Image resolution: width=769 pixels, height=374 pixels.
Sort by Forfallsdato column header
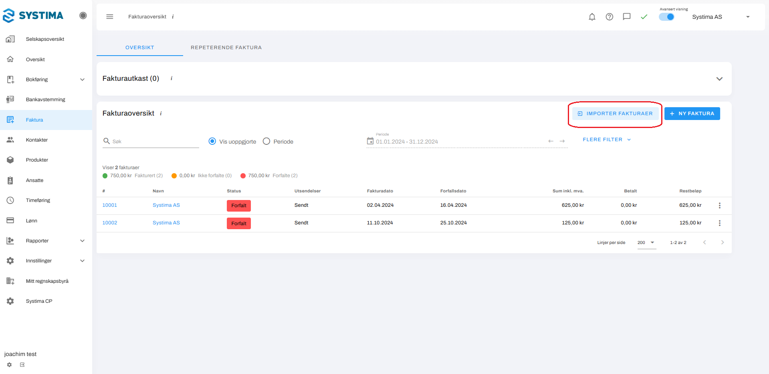(x=453, y=191)
